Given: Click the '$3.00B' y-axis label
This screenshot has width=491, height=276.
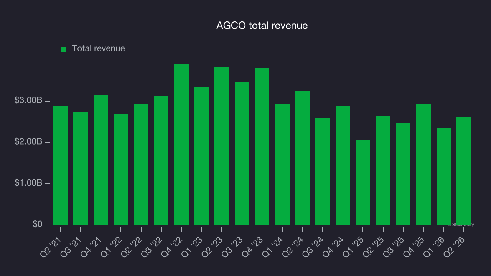Looking at the screenshot, I should (28, 101).
